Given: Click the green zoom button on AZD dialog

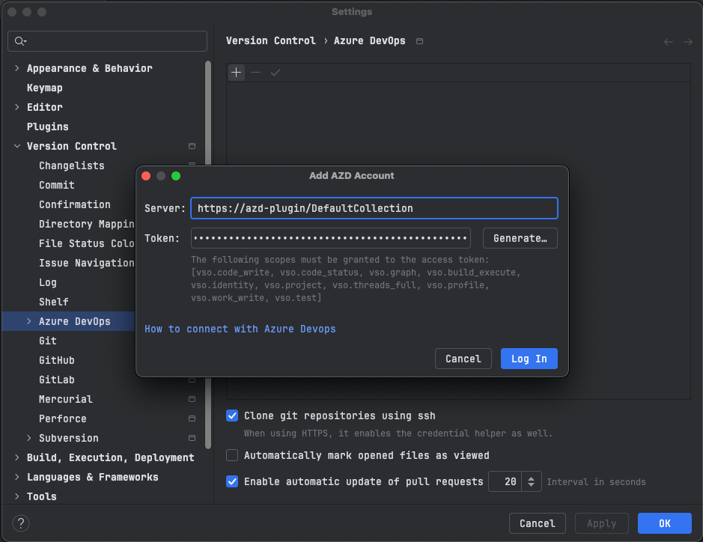Looking at the screenshot, I should [x=176, y=176].
